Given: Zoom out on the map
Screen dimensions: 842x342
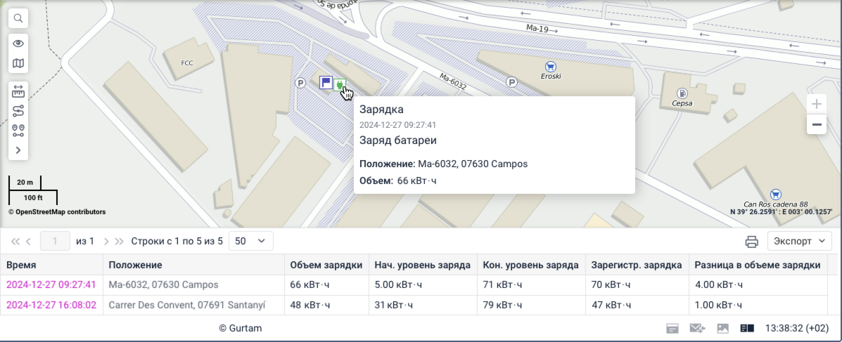Looking at the screenshot, I should 816,124.
